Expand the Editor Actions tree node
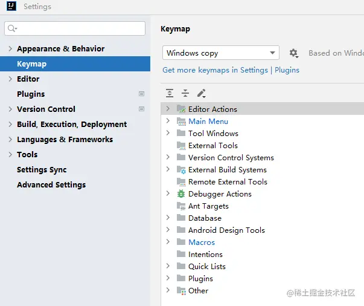The height and width of the screenshot is (306, 364). pos(168,109)
